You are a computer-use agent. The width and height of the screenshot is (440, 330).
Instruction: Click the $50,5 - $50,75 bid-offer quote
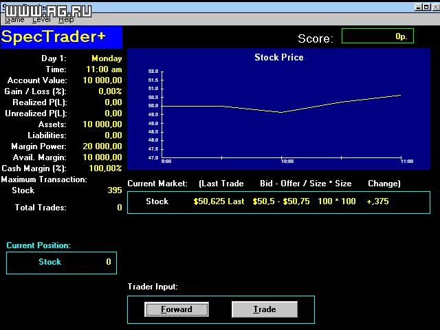(281, 201)
